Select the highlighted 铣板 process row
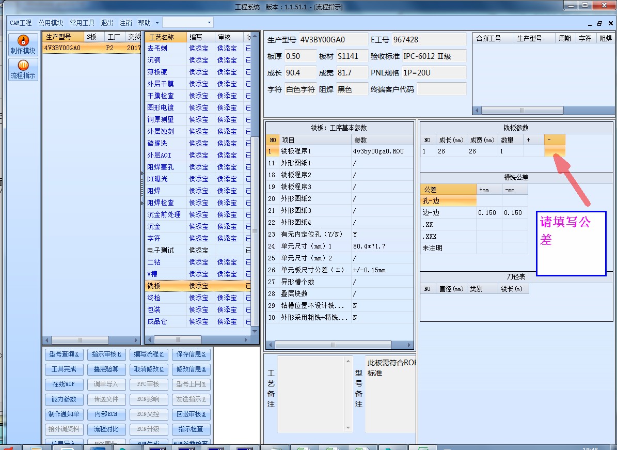The height and width of the screenshot is (450, 617). point(198,286)
